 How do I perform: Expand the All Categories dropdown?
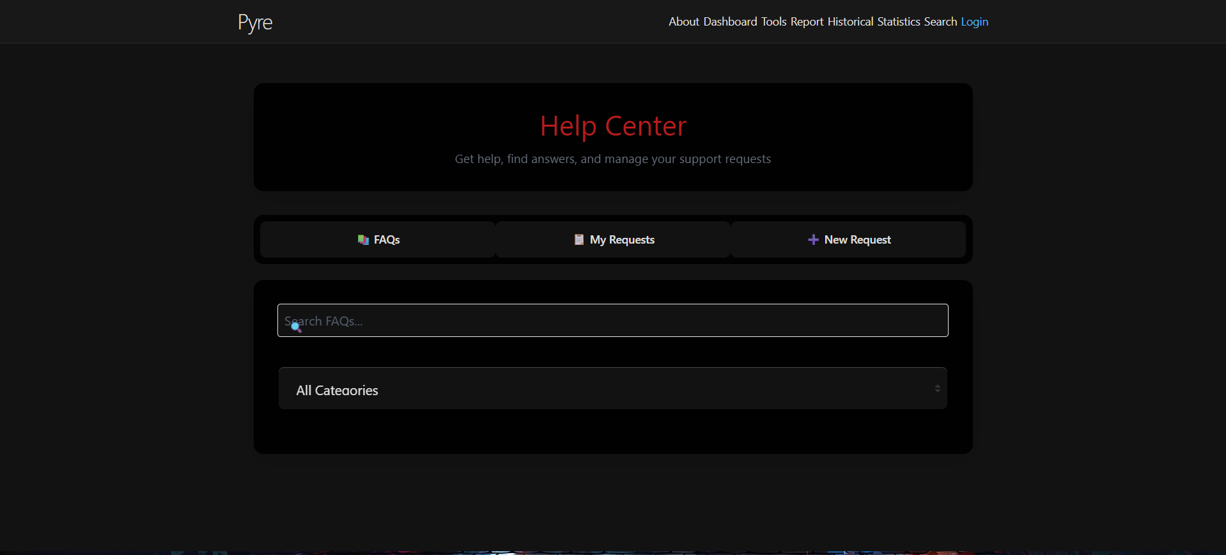pos(613,388)
